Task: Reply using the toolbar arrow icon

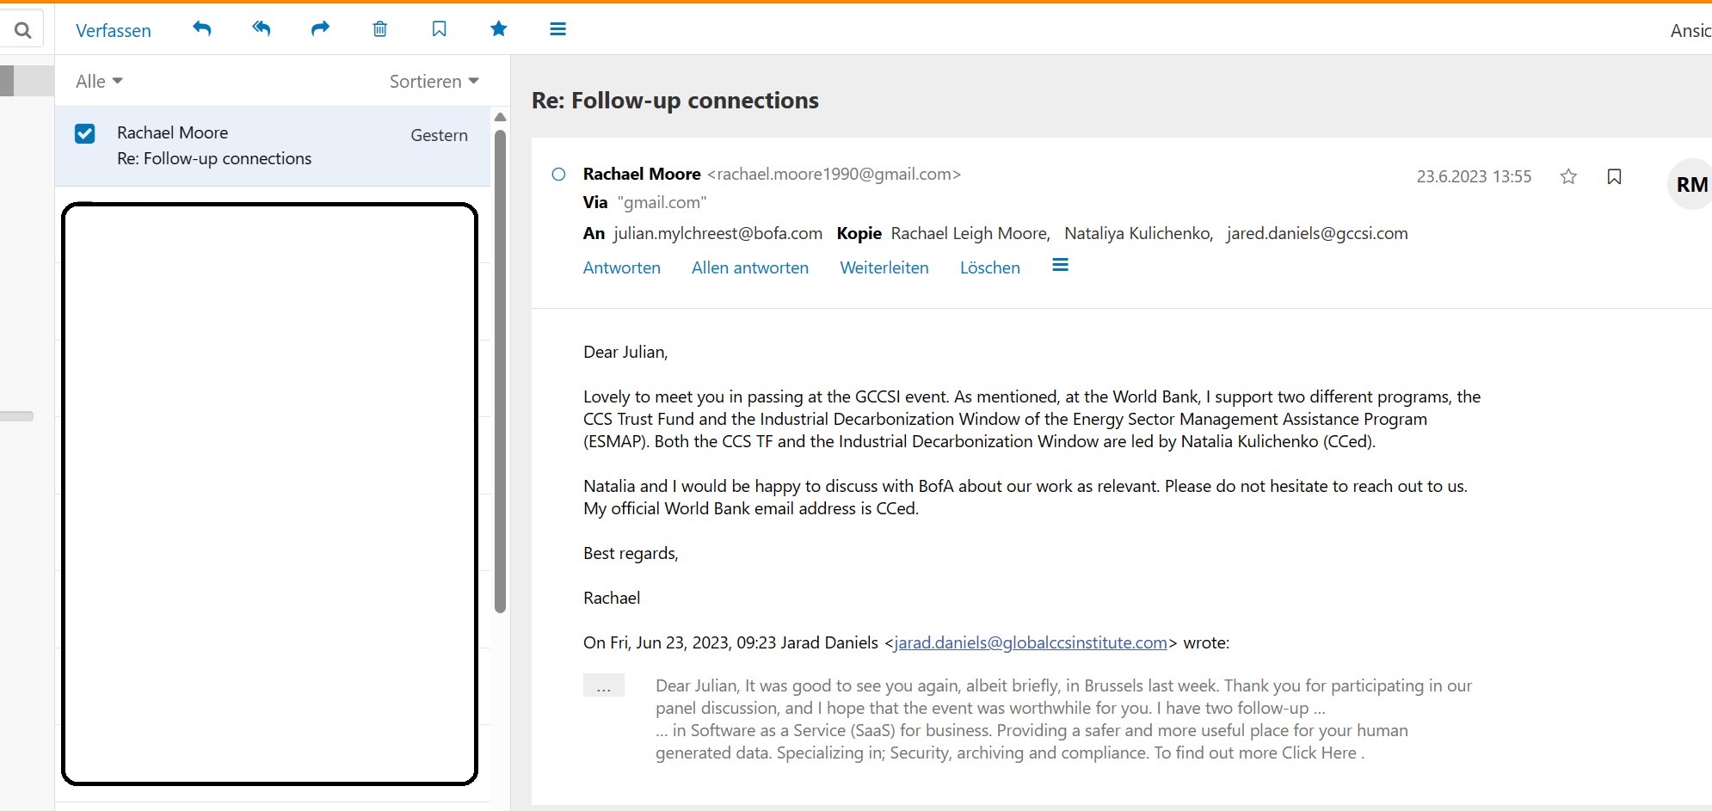Action: click(202, 29)
